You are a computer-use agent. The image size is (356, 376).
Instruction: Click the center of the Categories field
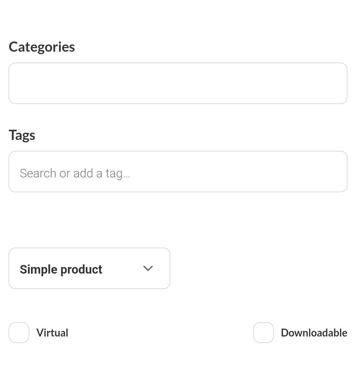pos(178,83)
